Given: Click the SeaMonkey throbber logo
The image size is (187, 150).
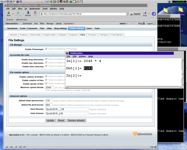Looking at the screenshot, I should pyautogui.click(x=154, y=14).
